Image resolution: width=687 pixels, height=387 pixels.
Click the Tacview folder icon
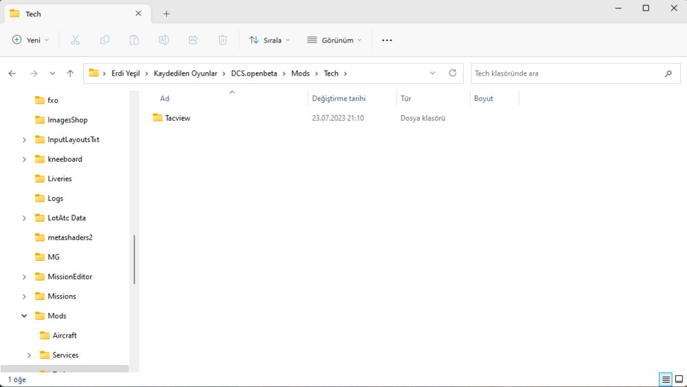[x=157, y=117]
